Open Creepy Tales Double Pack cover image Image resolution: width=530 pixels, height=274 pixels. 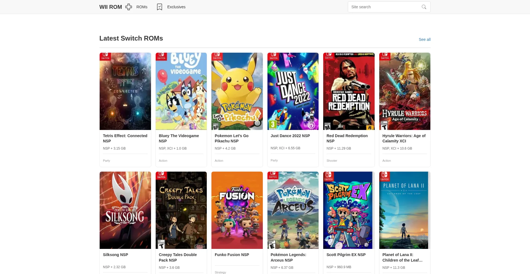(181, 210)
